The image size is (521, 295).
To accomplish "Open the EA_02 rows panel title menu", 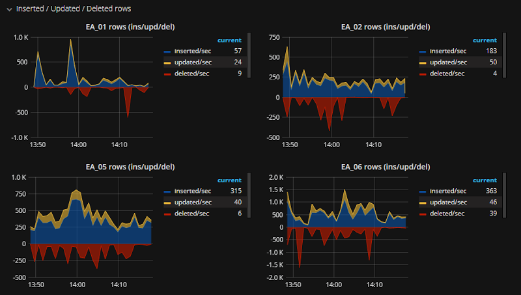I will [386, 27].
